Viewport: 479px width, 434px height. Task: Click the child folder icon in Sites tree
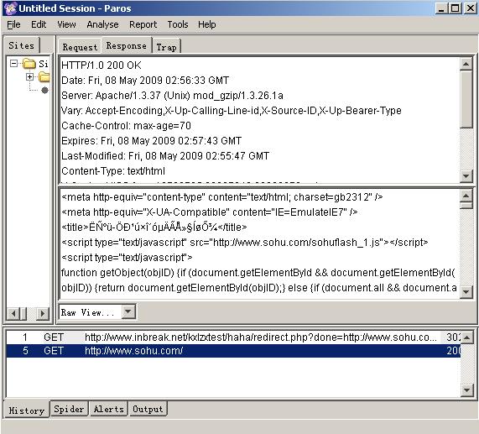pos(44,76)
